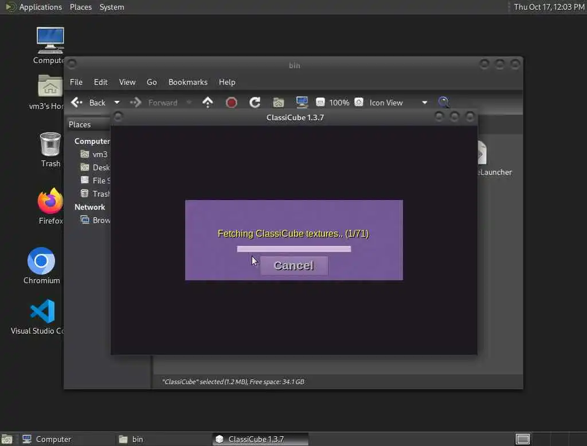
Task: Open the top panel Places menu
Action: 81,7
